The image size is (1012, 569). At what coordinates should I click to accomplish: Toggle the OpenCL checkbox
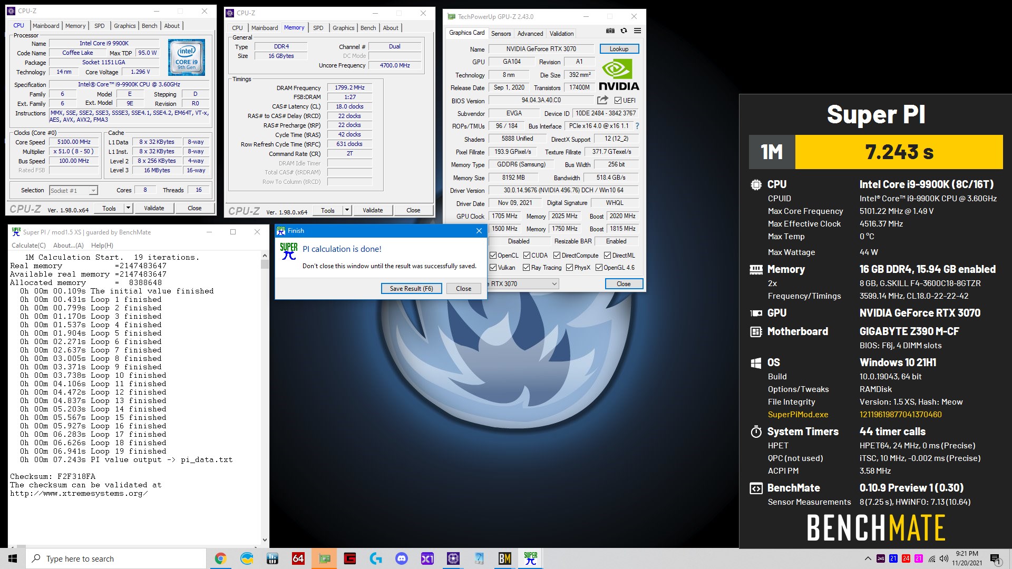tap(493, 256)
